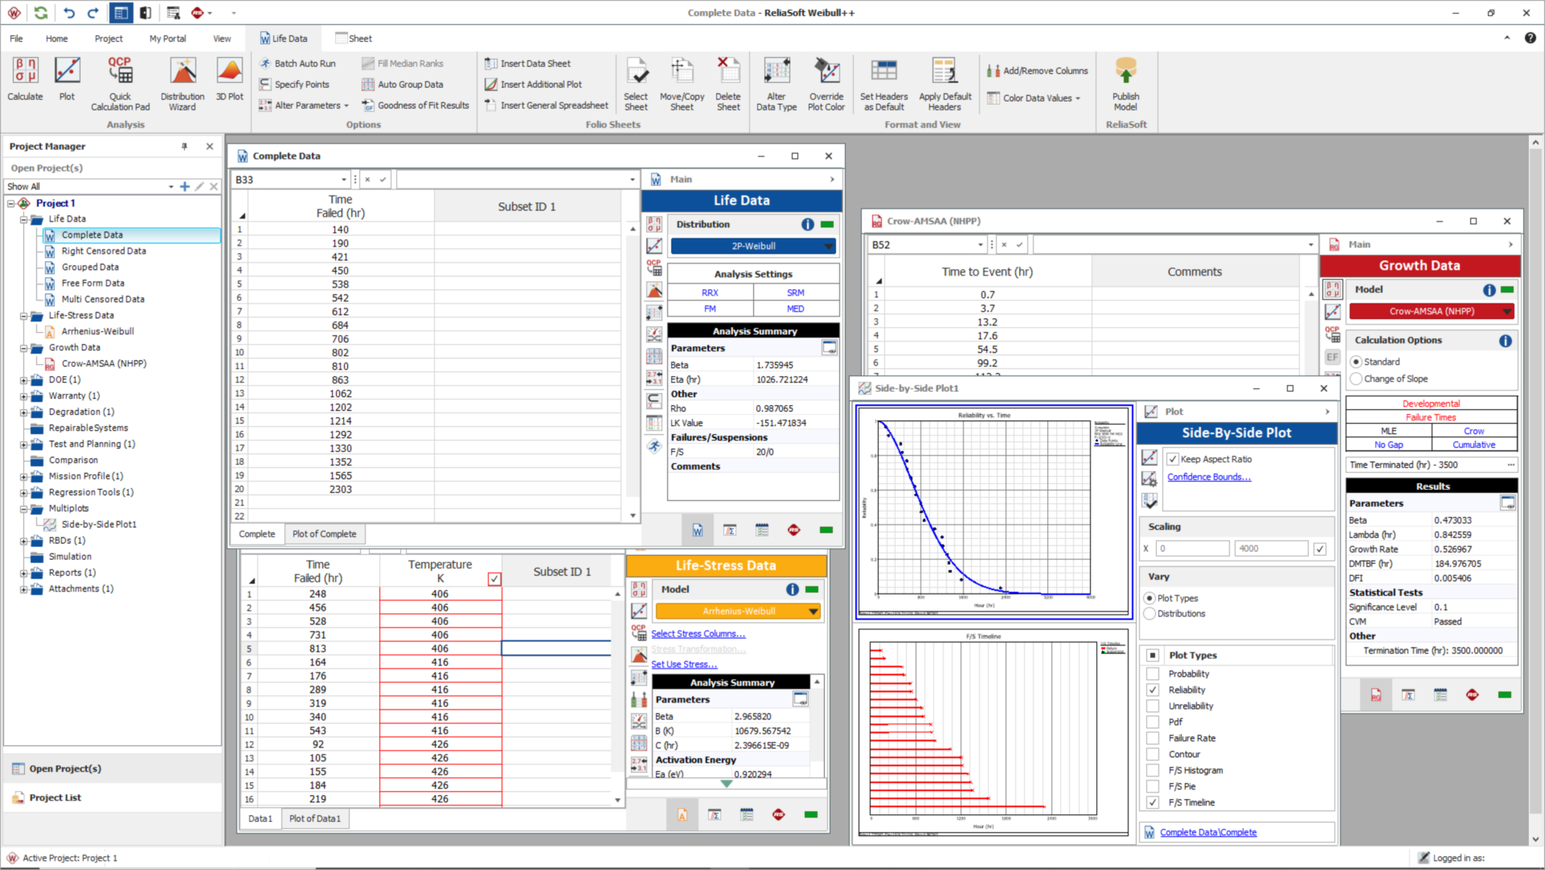Toggle the X scaling checkbox

(1319, 549)
